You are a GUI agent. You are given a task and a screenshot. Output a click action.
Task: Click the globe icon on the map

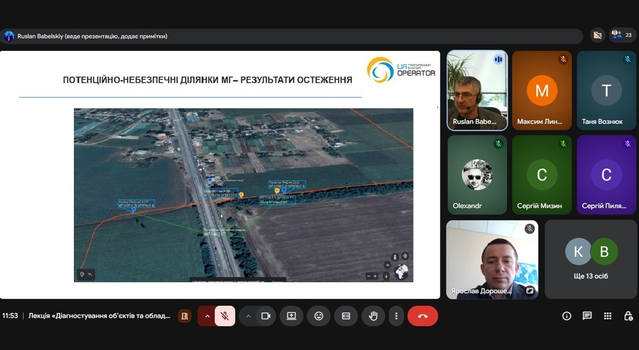coord(402,272)
